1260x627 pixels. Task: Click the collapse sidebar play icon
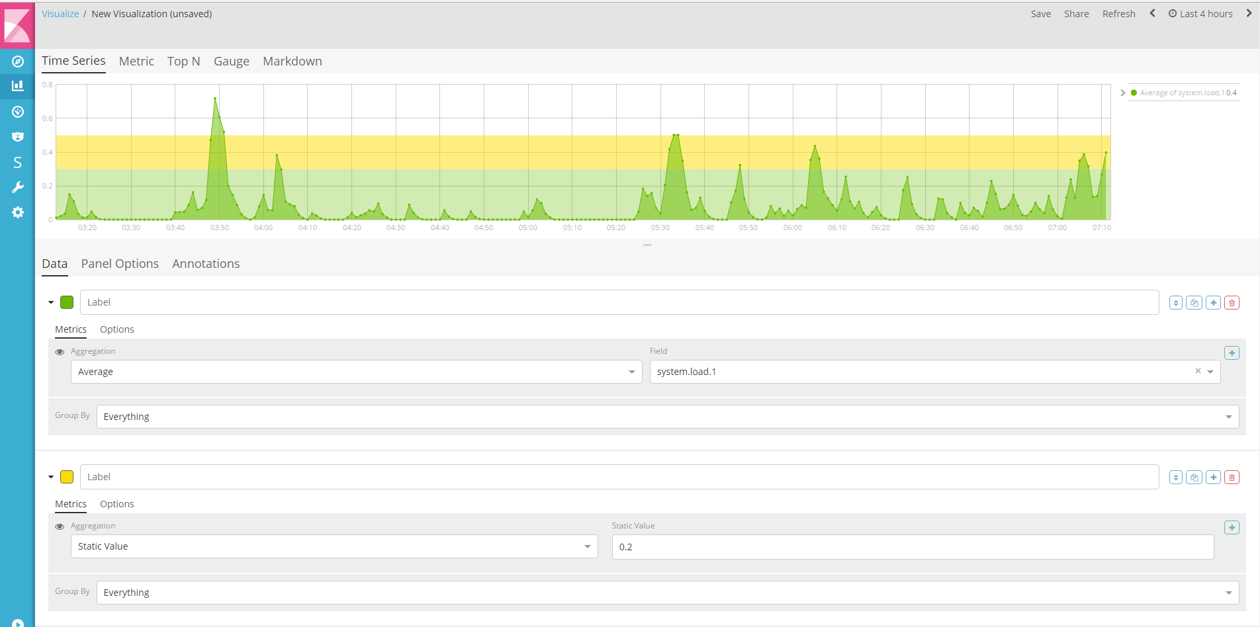pos(18,622)
